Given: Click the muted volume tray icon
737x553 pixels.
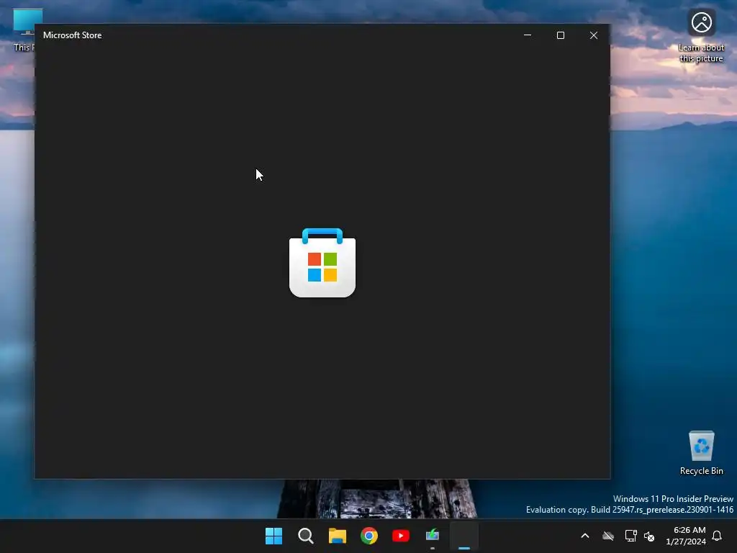Looking at the screenshot, I should (x=650, y=536).
